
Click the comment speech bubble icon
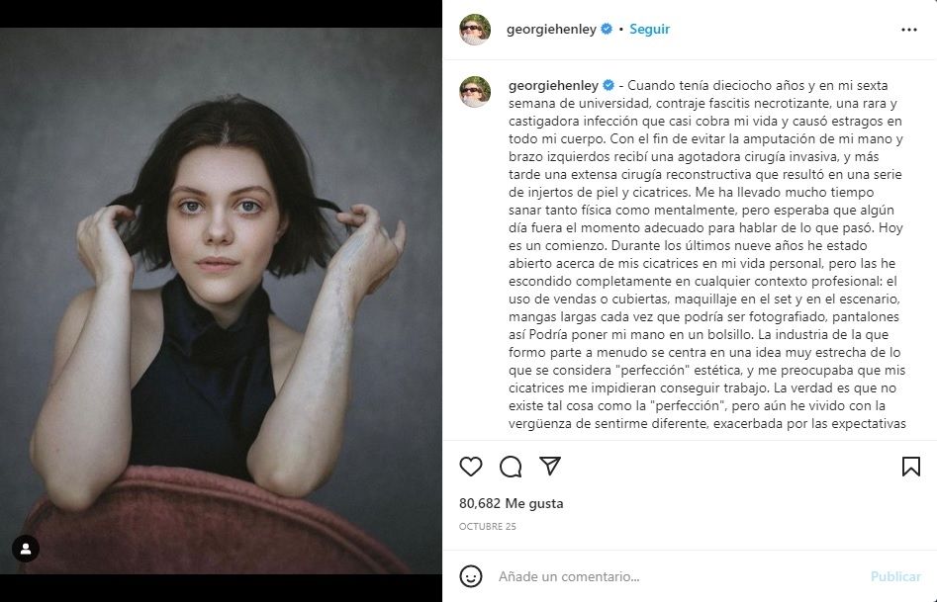[511, 467]
